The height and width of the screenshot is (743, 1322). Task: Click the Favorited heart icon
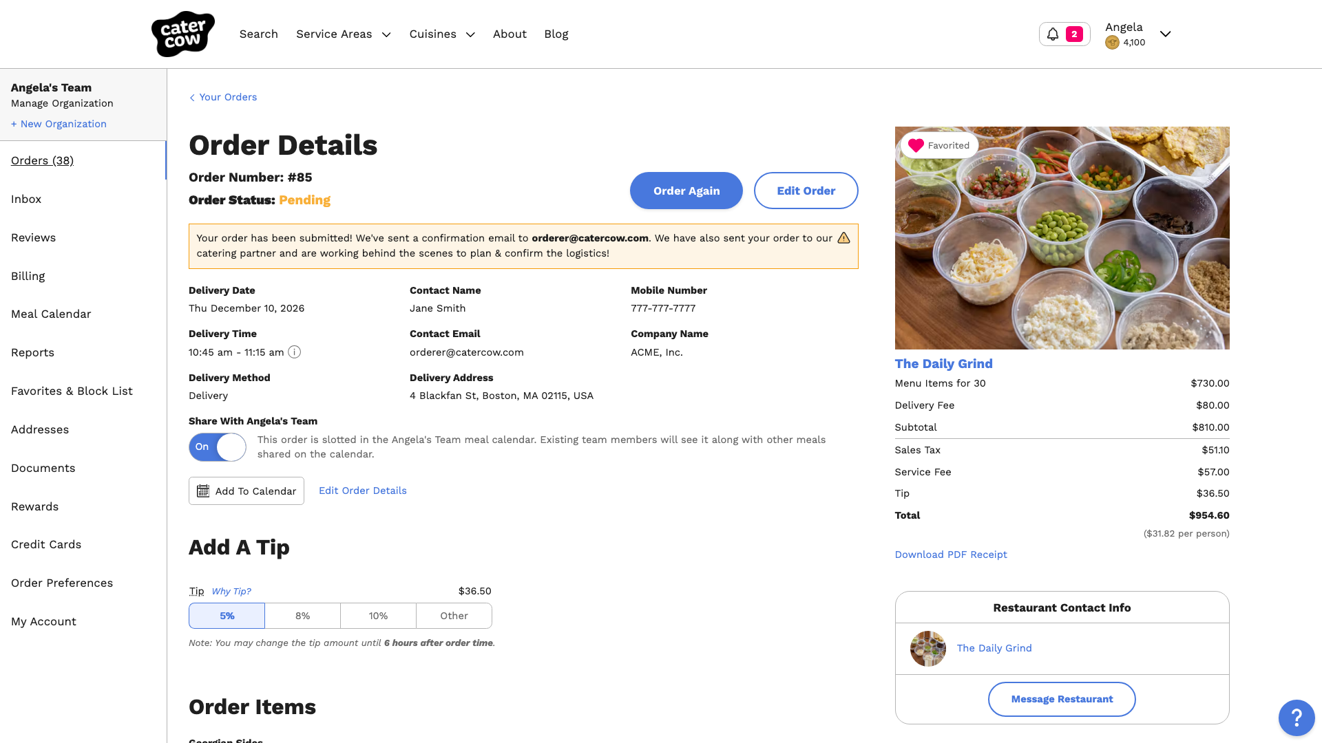click(x=916, y=145)
